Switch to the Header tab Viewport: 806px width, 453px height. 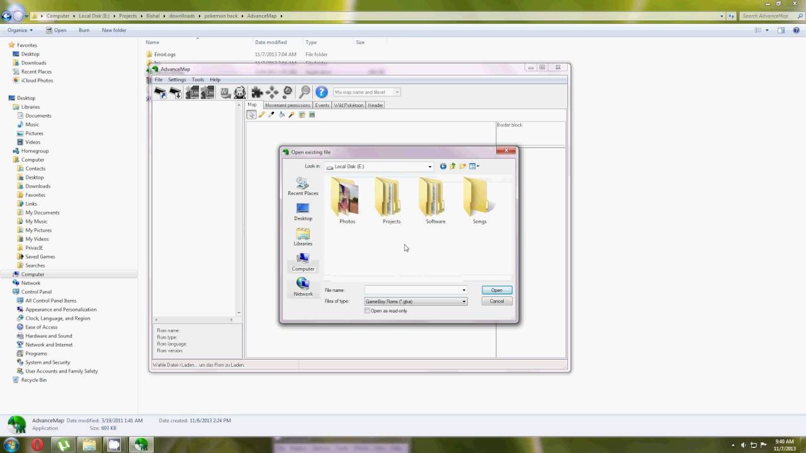click(375, 105)
